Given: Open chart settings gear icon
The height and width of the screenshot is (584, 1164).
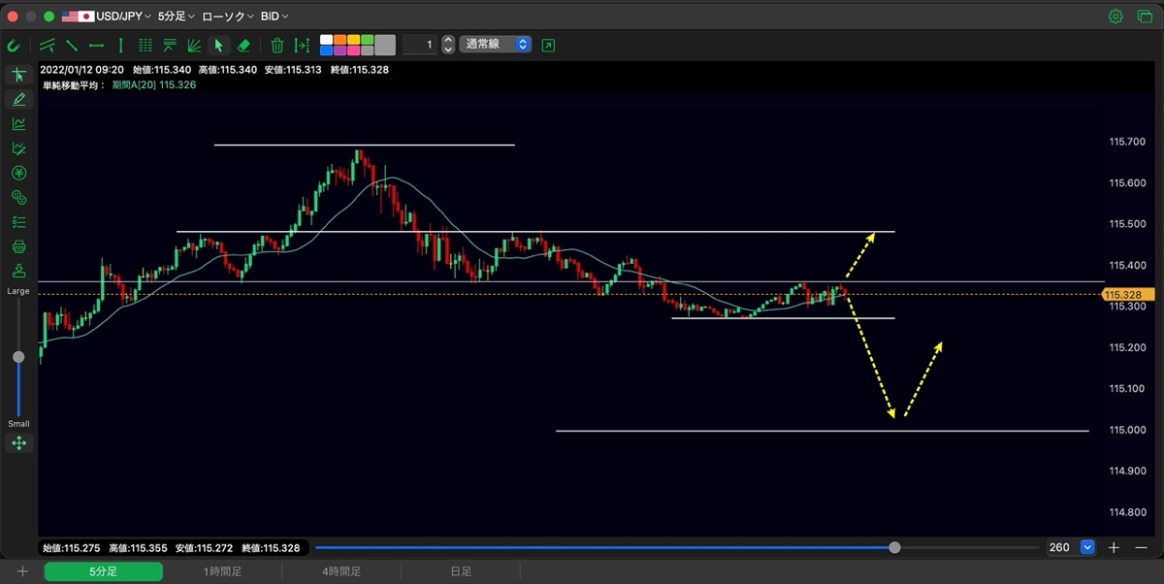Looking at the screenshot, I should tap(1115, 16).
